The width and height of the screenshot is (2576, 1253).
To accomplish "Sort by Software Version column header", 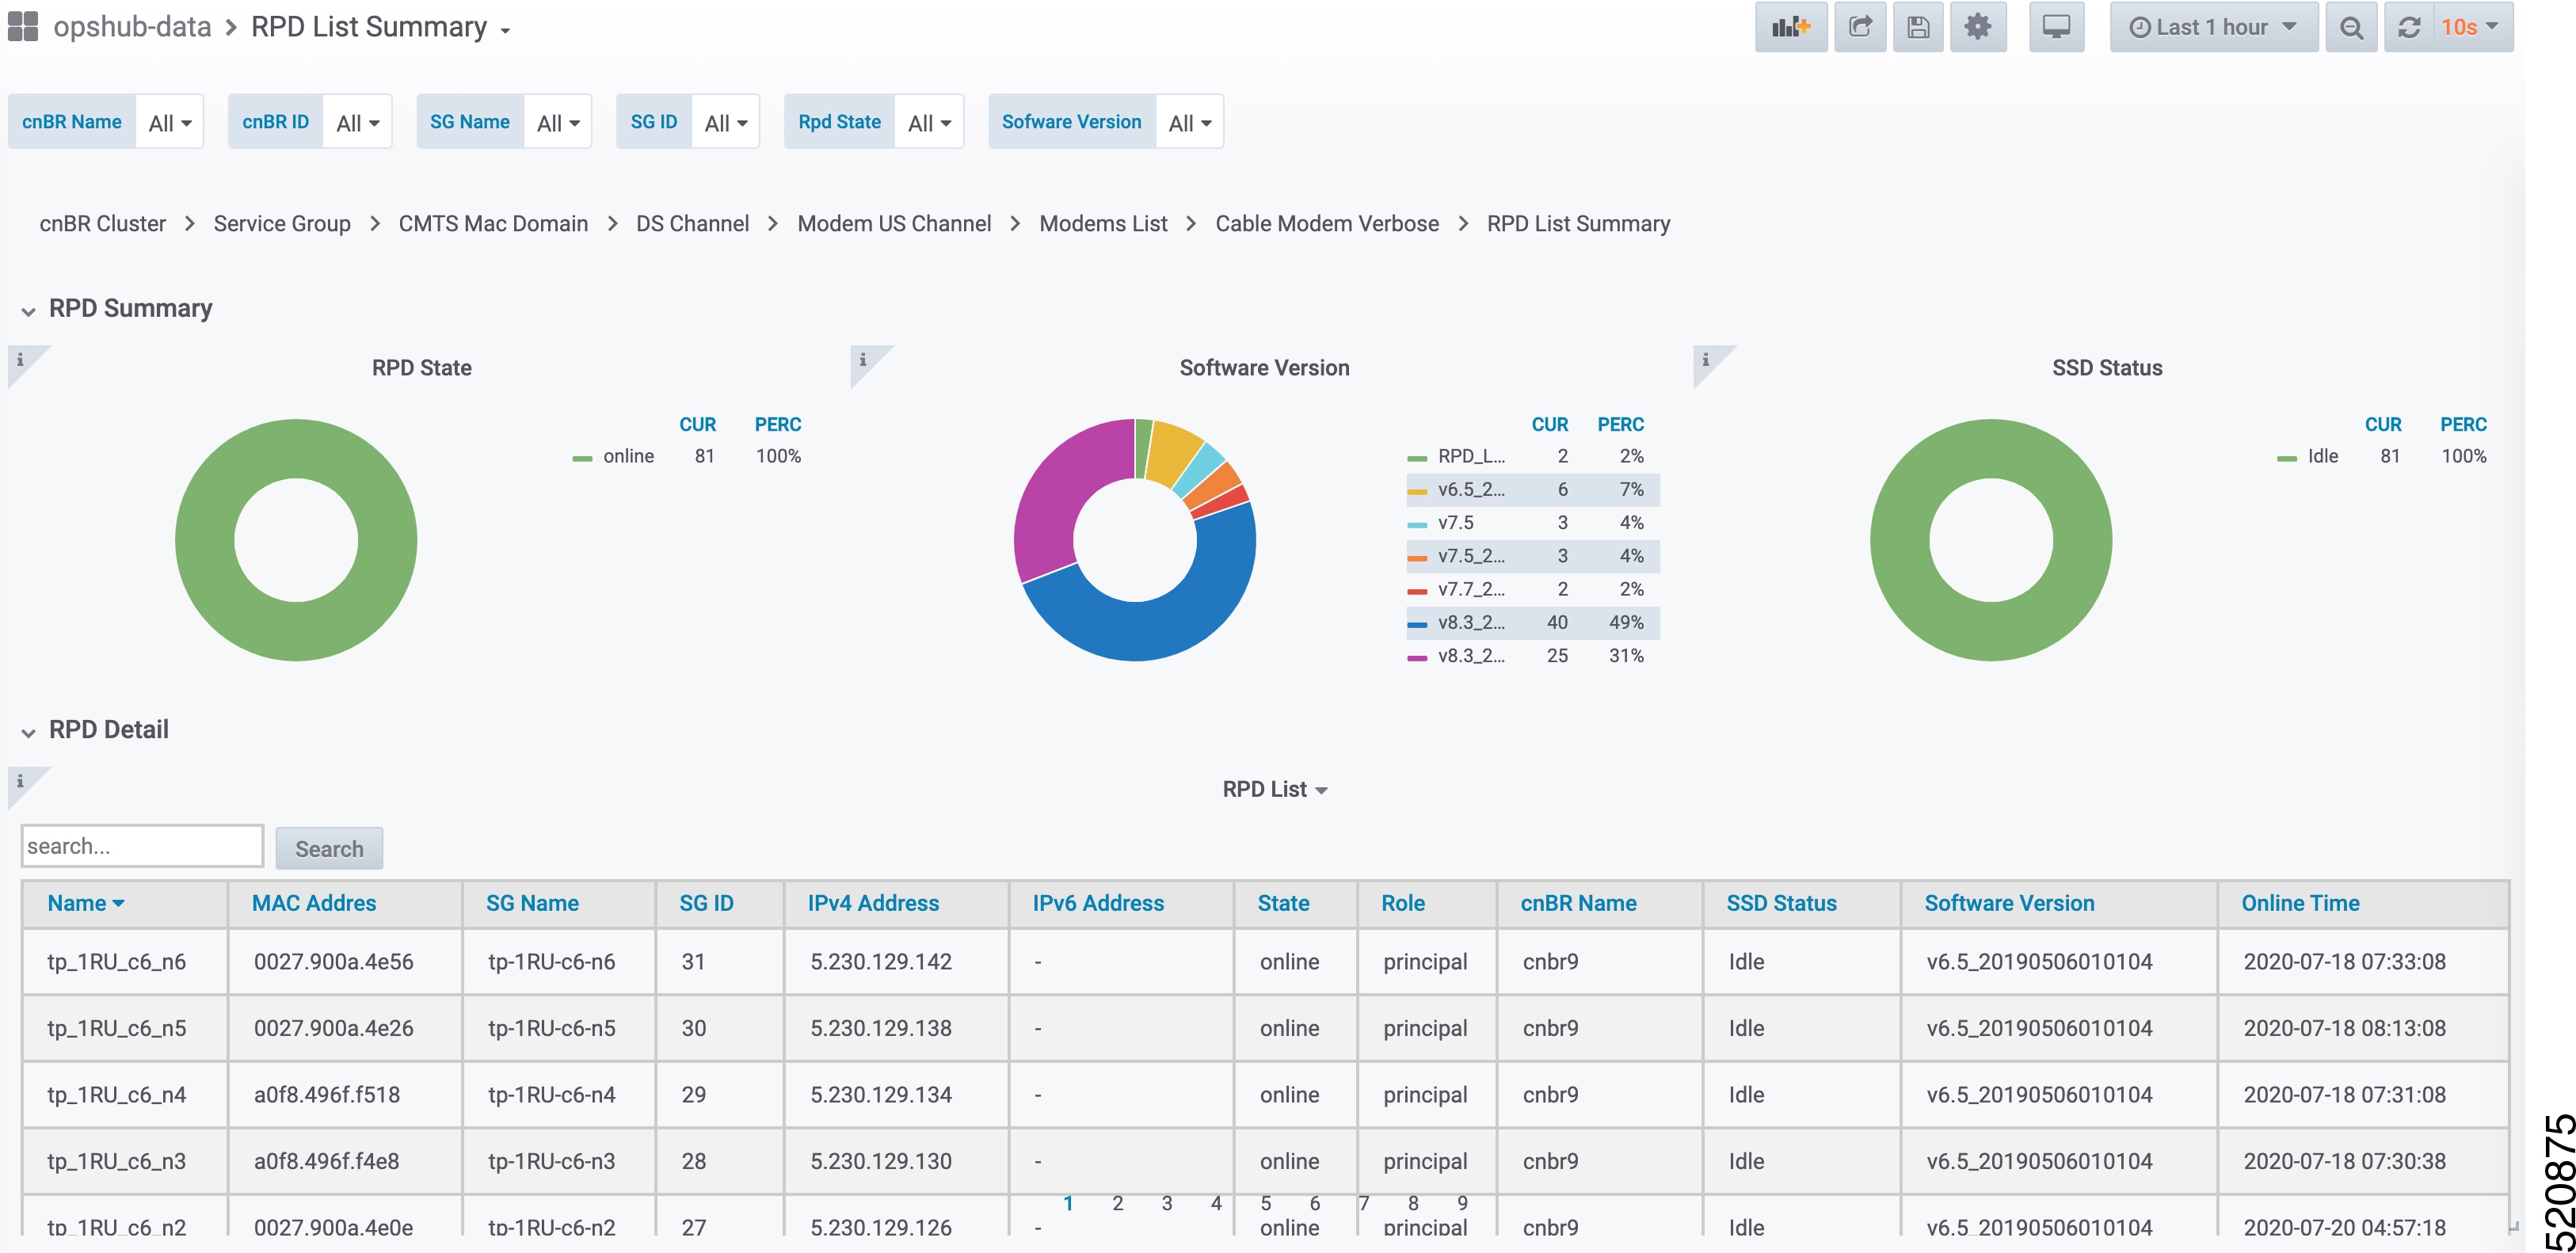I will pyautogui.click(x=2009, y=903).
